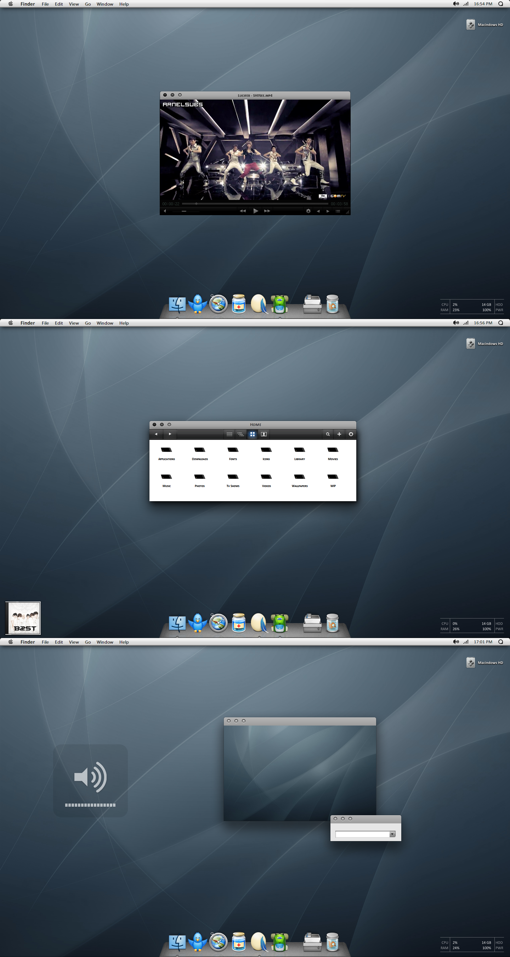The image size is (510, 957).
Task: Open the Wallpapers folder
Action: pyautogui.click(x=300, y=480)
